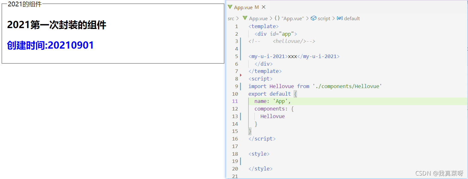Image resolution: width=468 pixels, height=179 pixels.
Task: Close the App.vue tab
Action: tap(264, 7)
